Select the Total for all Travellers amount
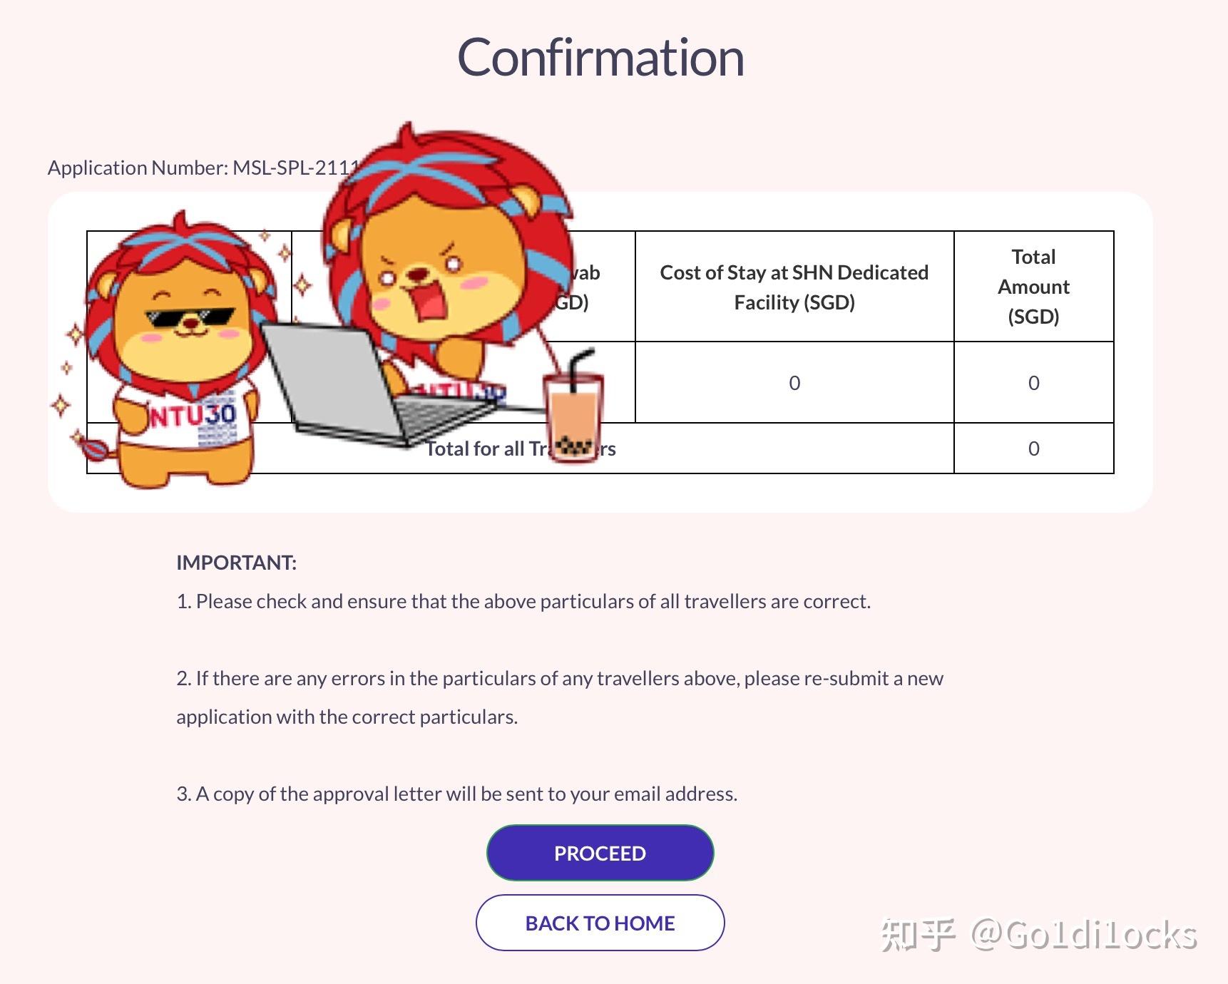Screen dimensions: 1228x984 click(x=1033, y=449)
